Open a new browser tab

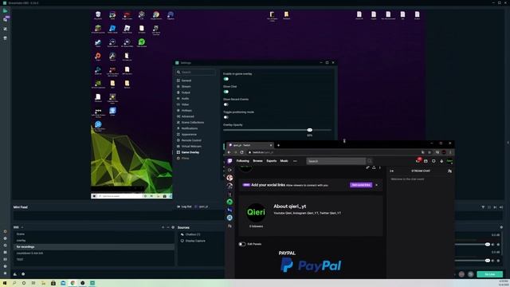pyautogui.click(x=278, y=145)
